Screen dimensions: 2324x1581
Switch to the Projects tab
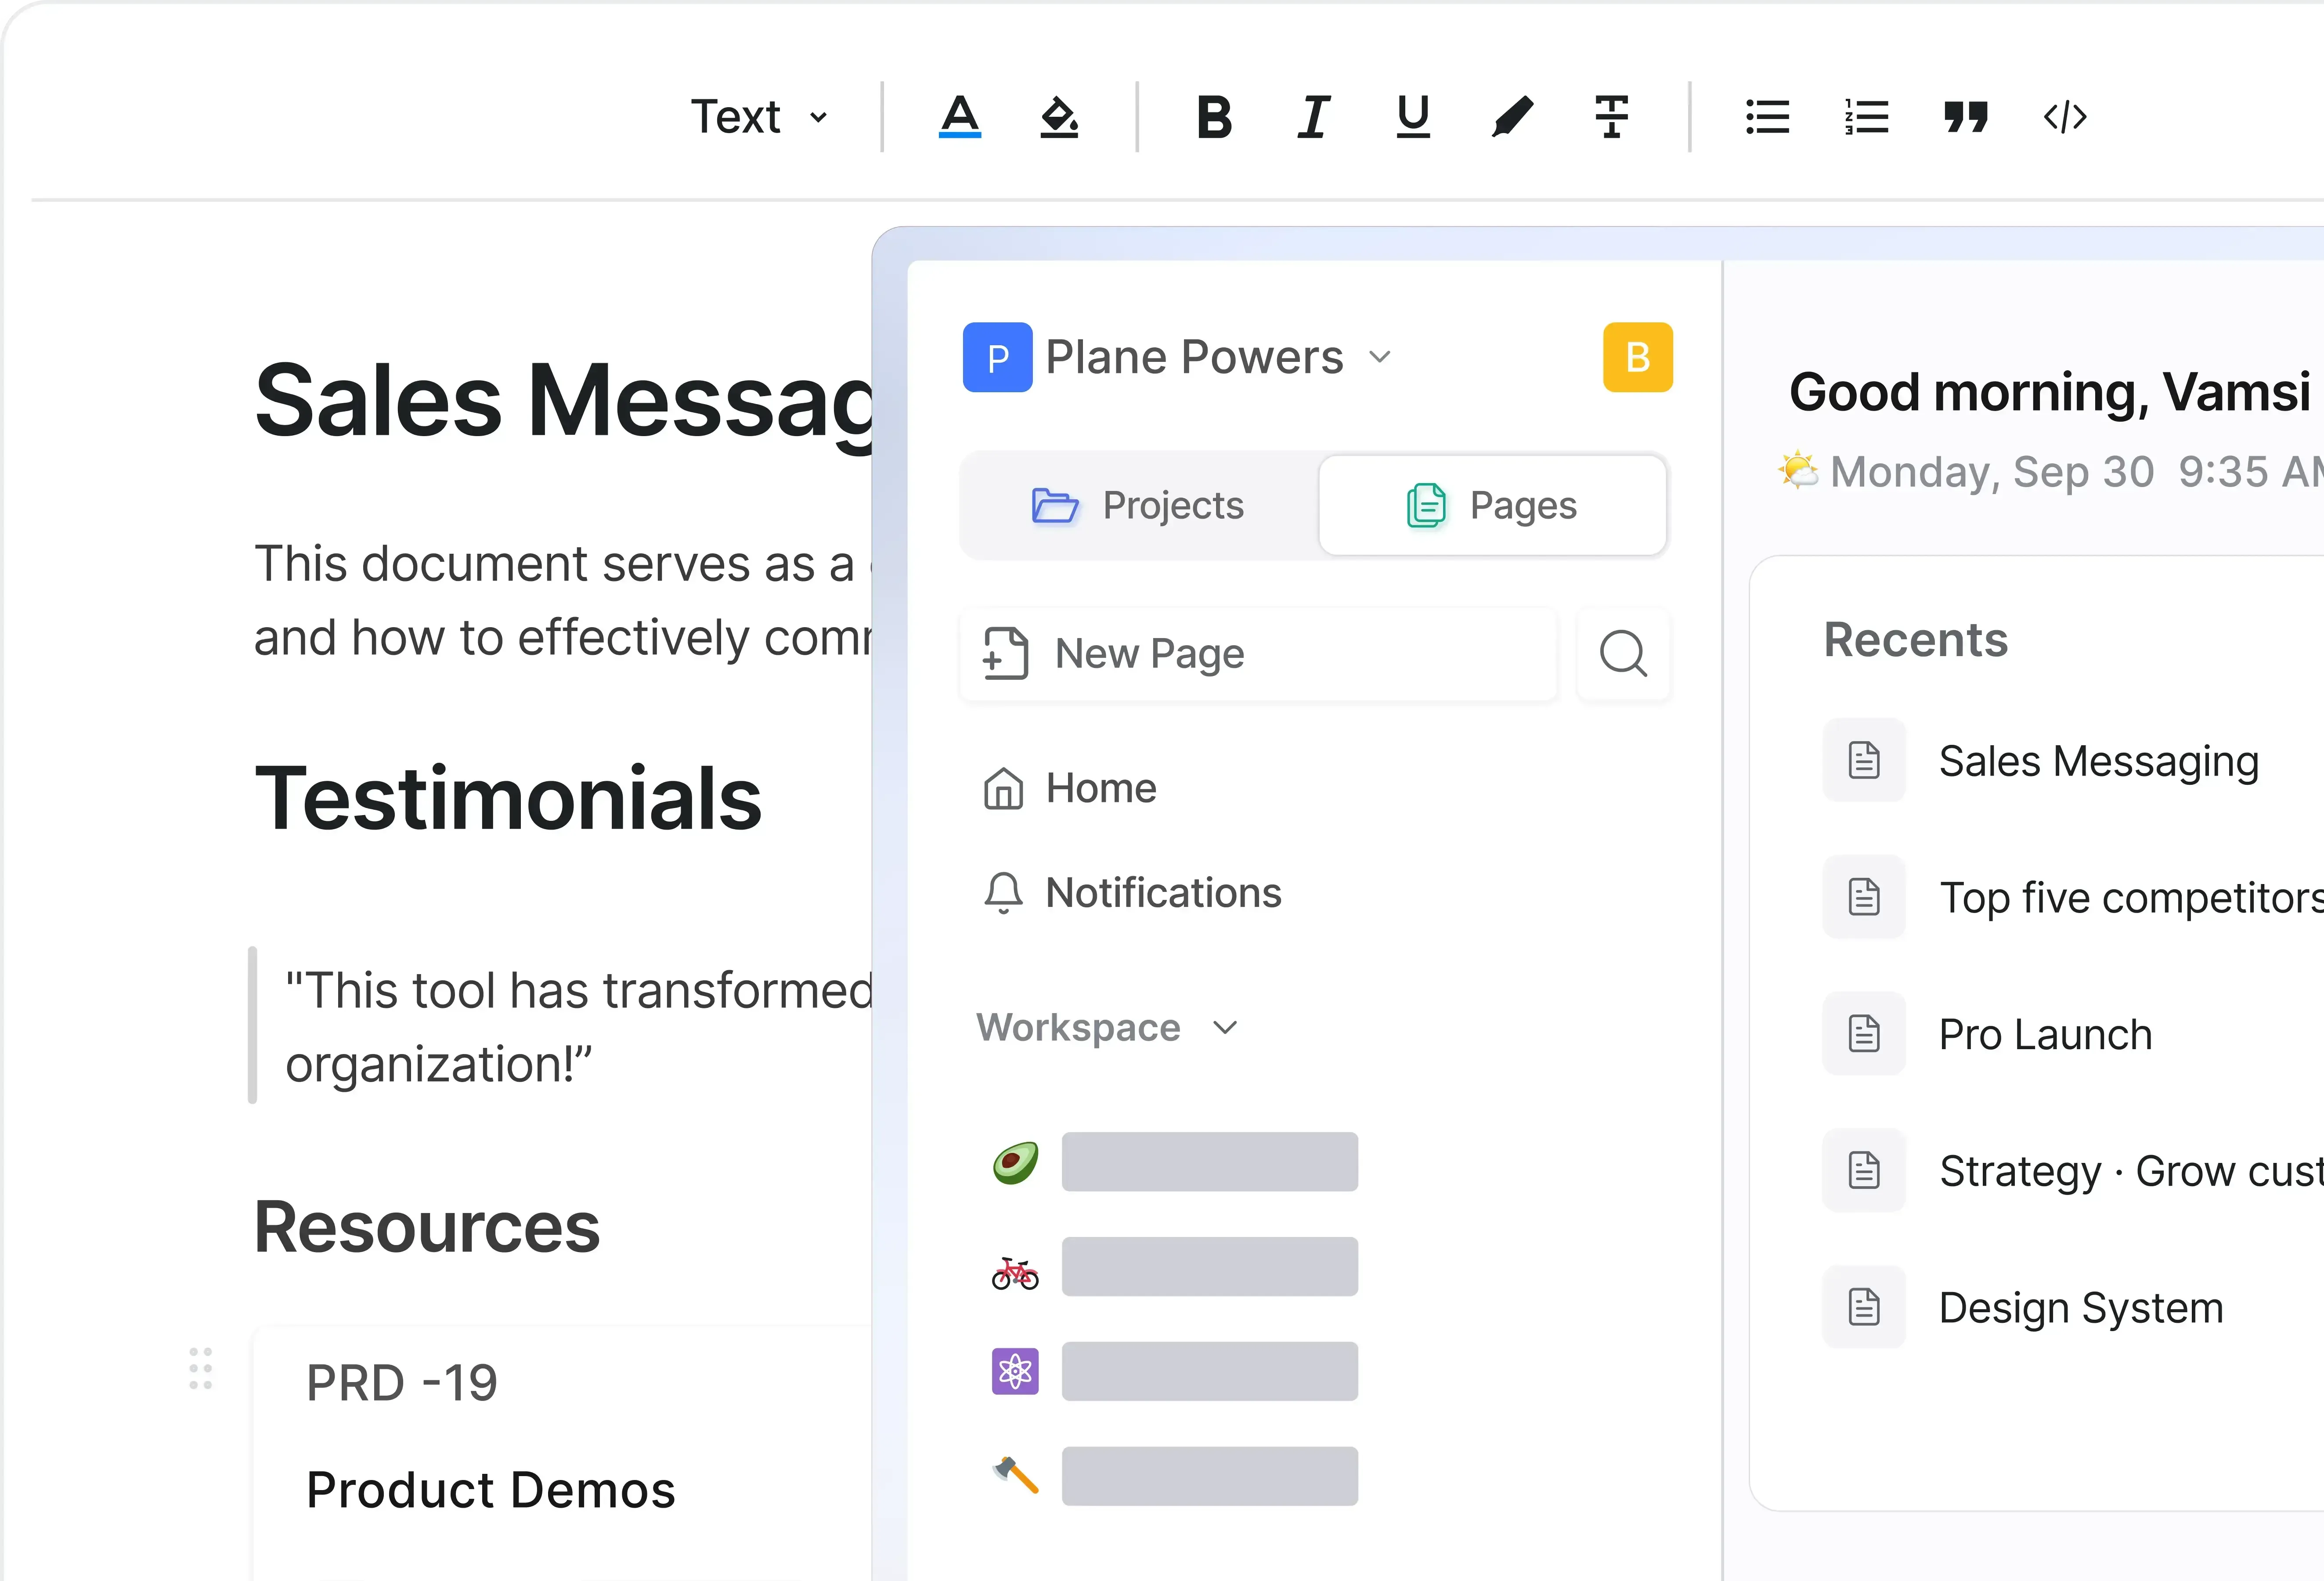1139,505
